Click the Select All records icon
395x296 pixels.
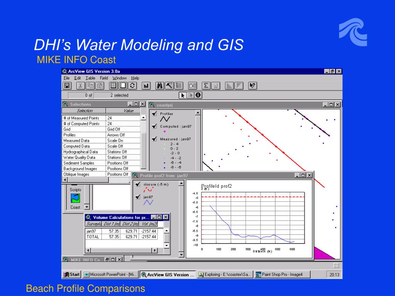pyautogui.click(x=113, y=86)
